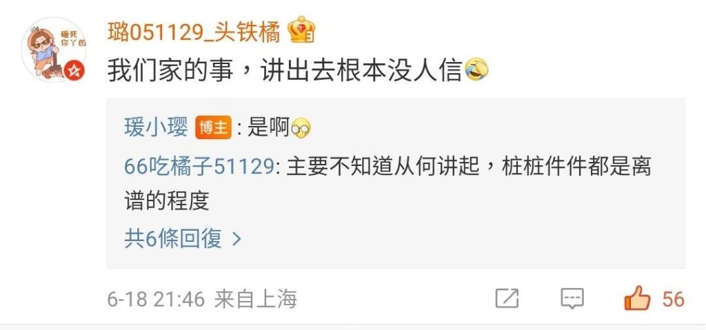Tap the orange 博主 badge
Viewport: 706px width, 330px height.
click(214, 128)
